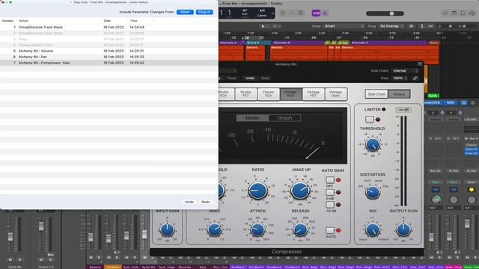Toggle the metronome icon
479x269 pixels.
pyautogui.click(x=325, y=13)
